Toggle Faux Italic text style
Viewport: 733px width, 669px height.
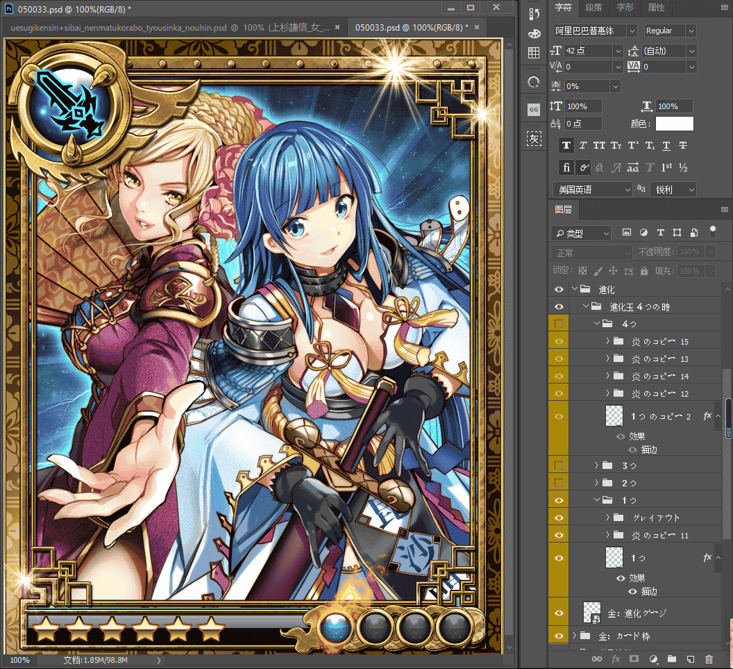click(x=583, y=145)
